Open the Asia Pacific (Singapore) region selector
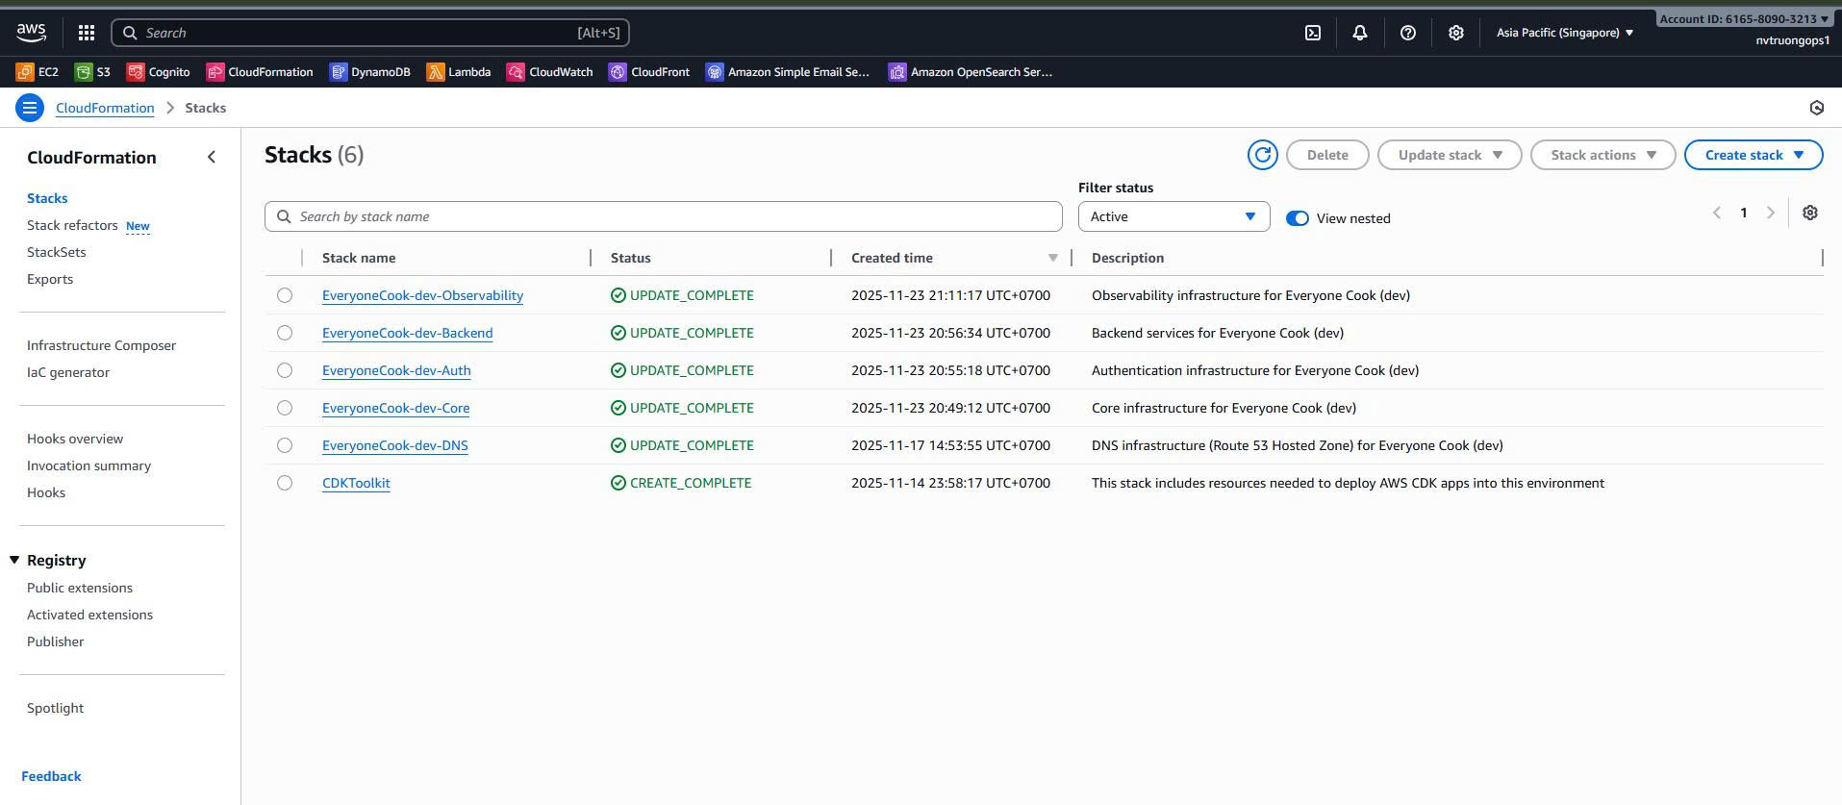This screenshot has height=805, width=1842. point(1565,33)
